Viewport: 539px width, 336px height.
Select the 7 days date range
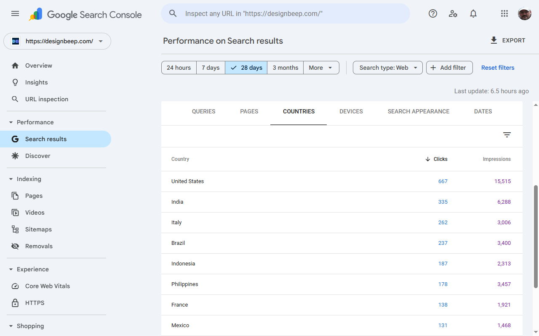[211, 68]
